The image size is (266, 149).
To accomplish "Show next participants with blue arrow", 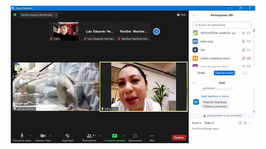I will (156, 31).
